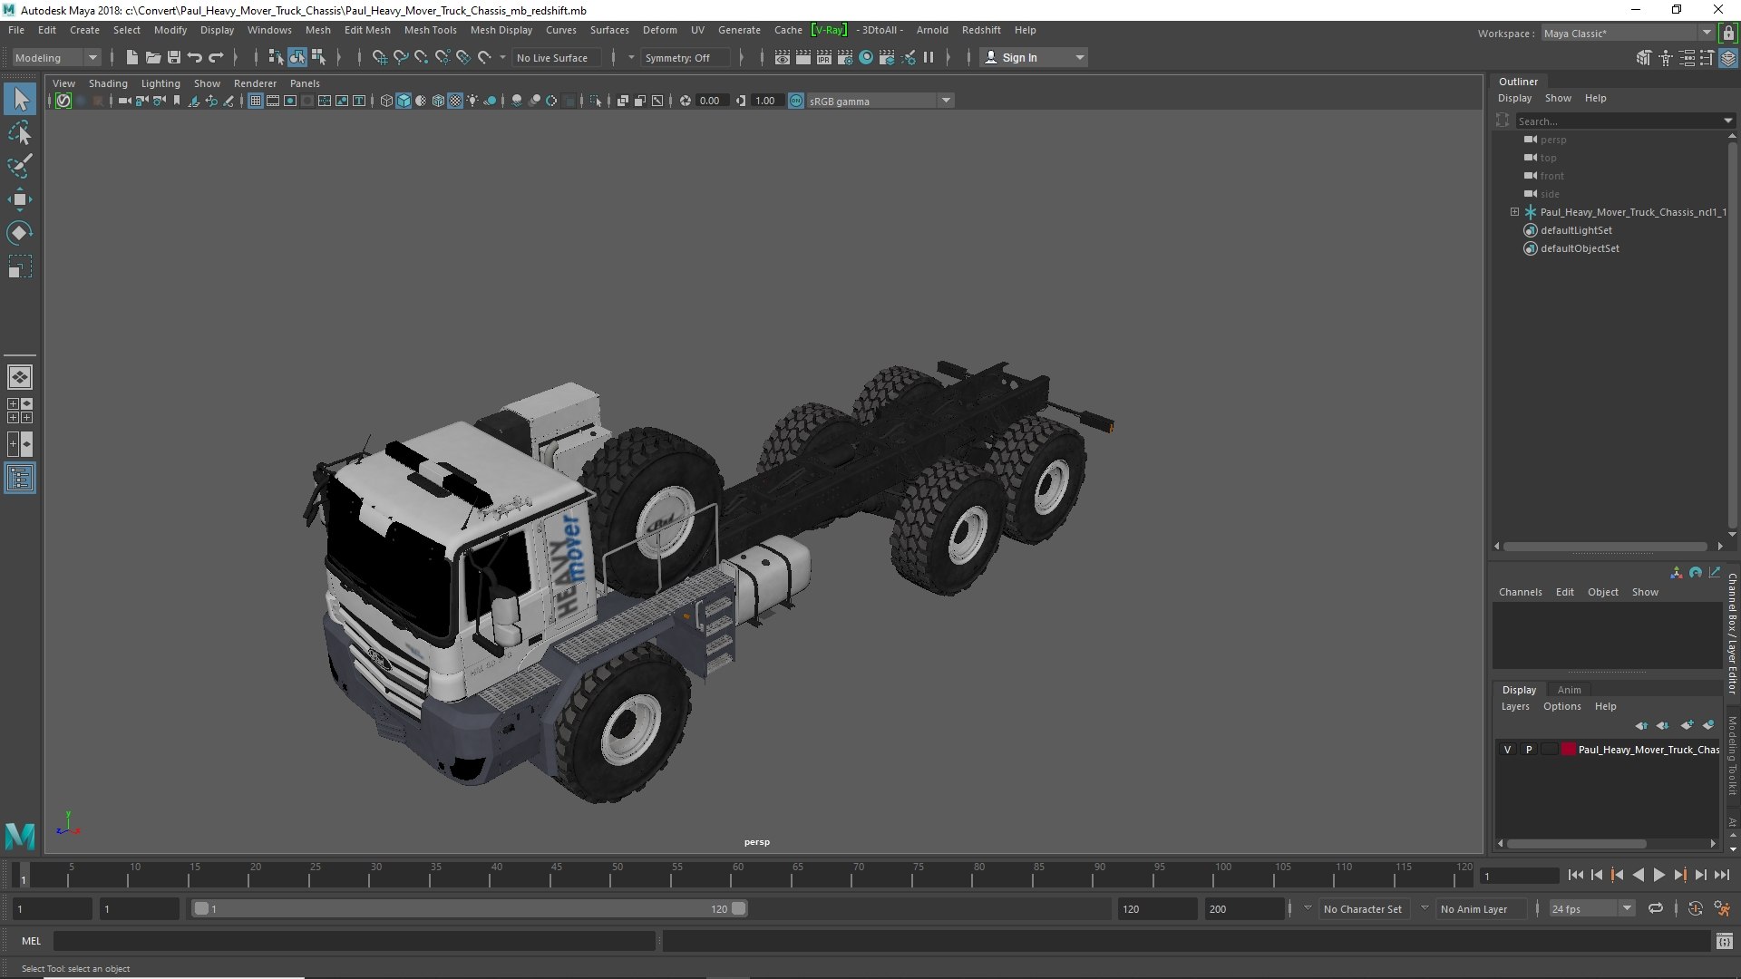This screenshot has width=1741, height=979.
Task: Choose the Move tool in toolbox
Action: pos(20,199)
